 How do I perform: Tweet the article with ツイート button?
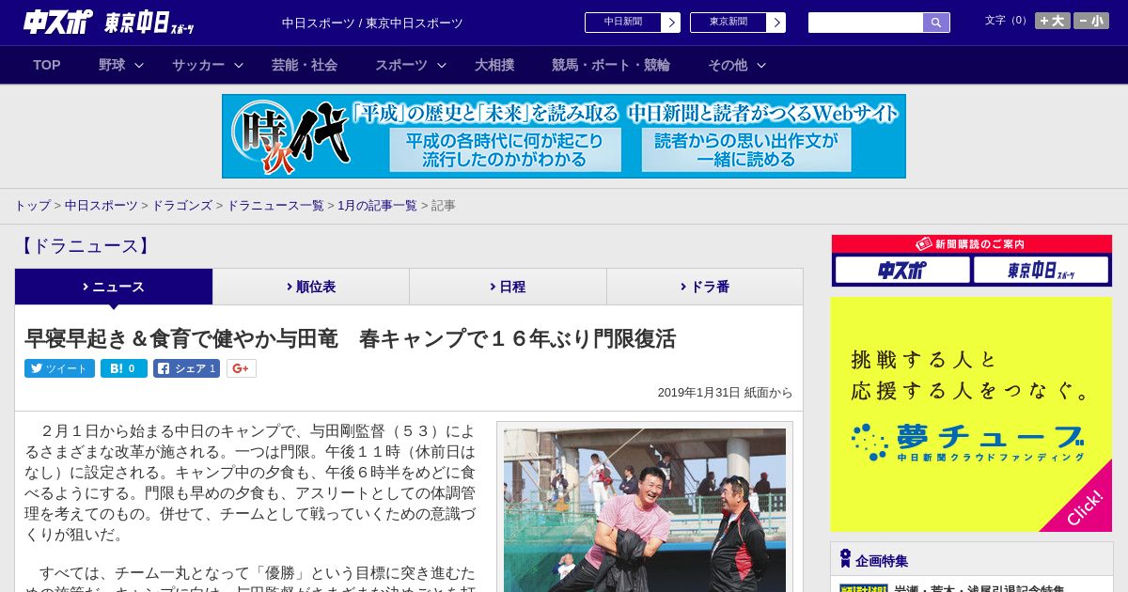point(59,368)
